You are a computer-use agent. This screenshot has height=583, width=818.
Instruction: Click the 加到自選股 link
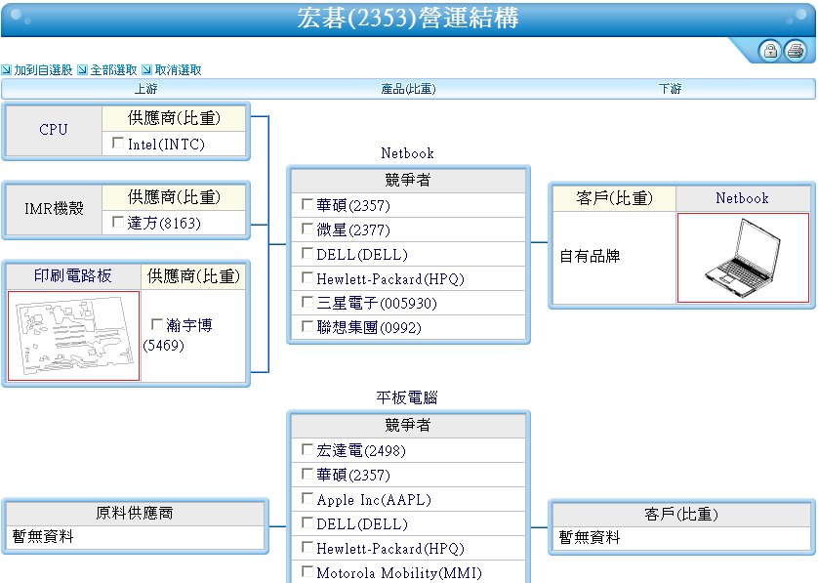[x=43, y=70]
